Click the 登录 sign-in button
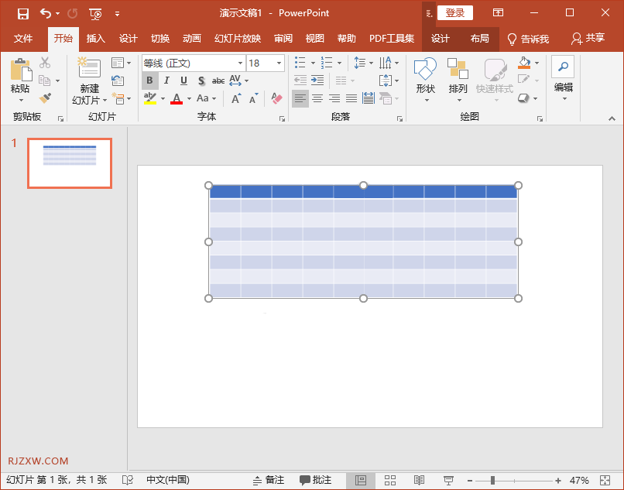 455,13
